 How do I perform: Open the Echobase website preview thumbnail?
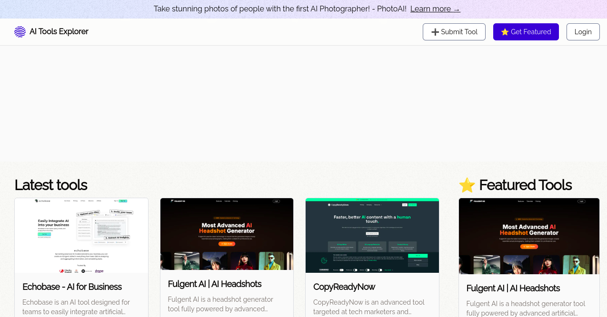point(81,236)
